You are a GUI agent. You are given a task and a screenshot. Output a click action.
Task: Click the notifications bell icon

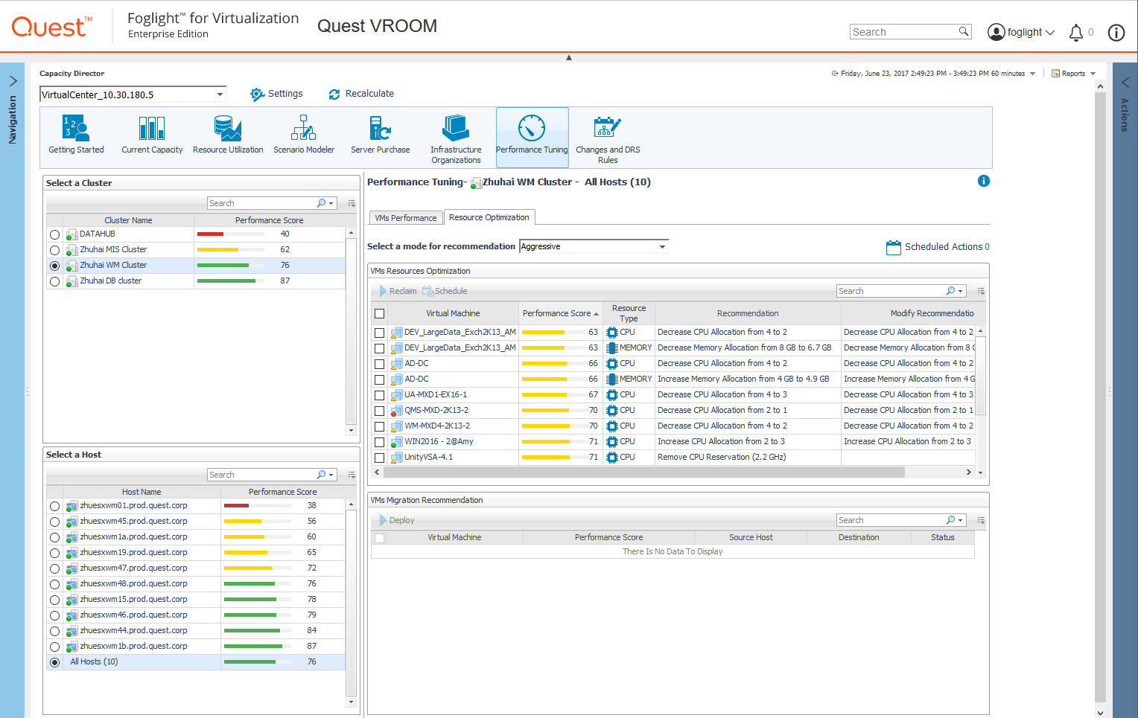pos(1076,33)
